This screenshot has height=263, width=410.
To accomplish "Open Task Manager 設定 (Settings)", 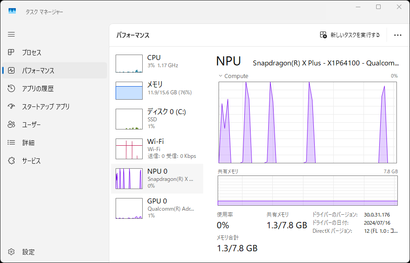I will 28,252.
